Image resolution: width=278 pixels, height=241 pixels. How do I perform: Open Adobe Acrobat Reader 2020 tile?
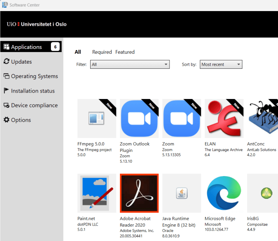(x=139, y=193)
